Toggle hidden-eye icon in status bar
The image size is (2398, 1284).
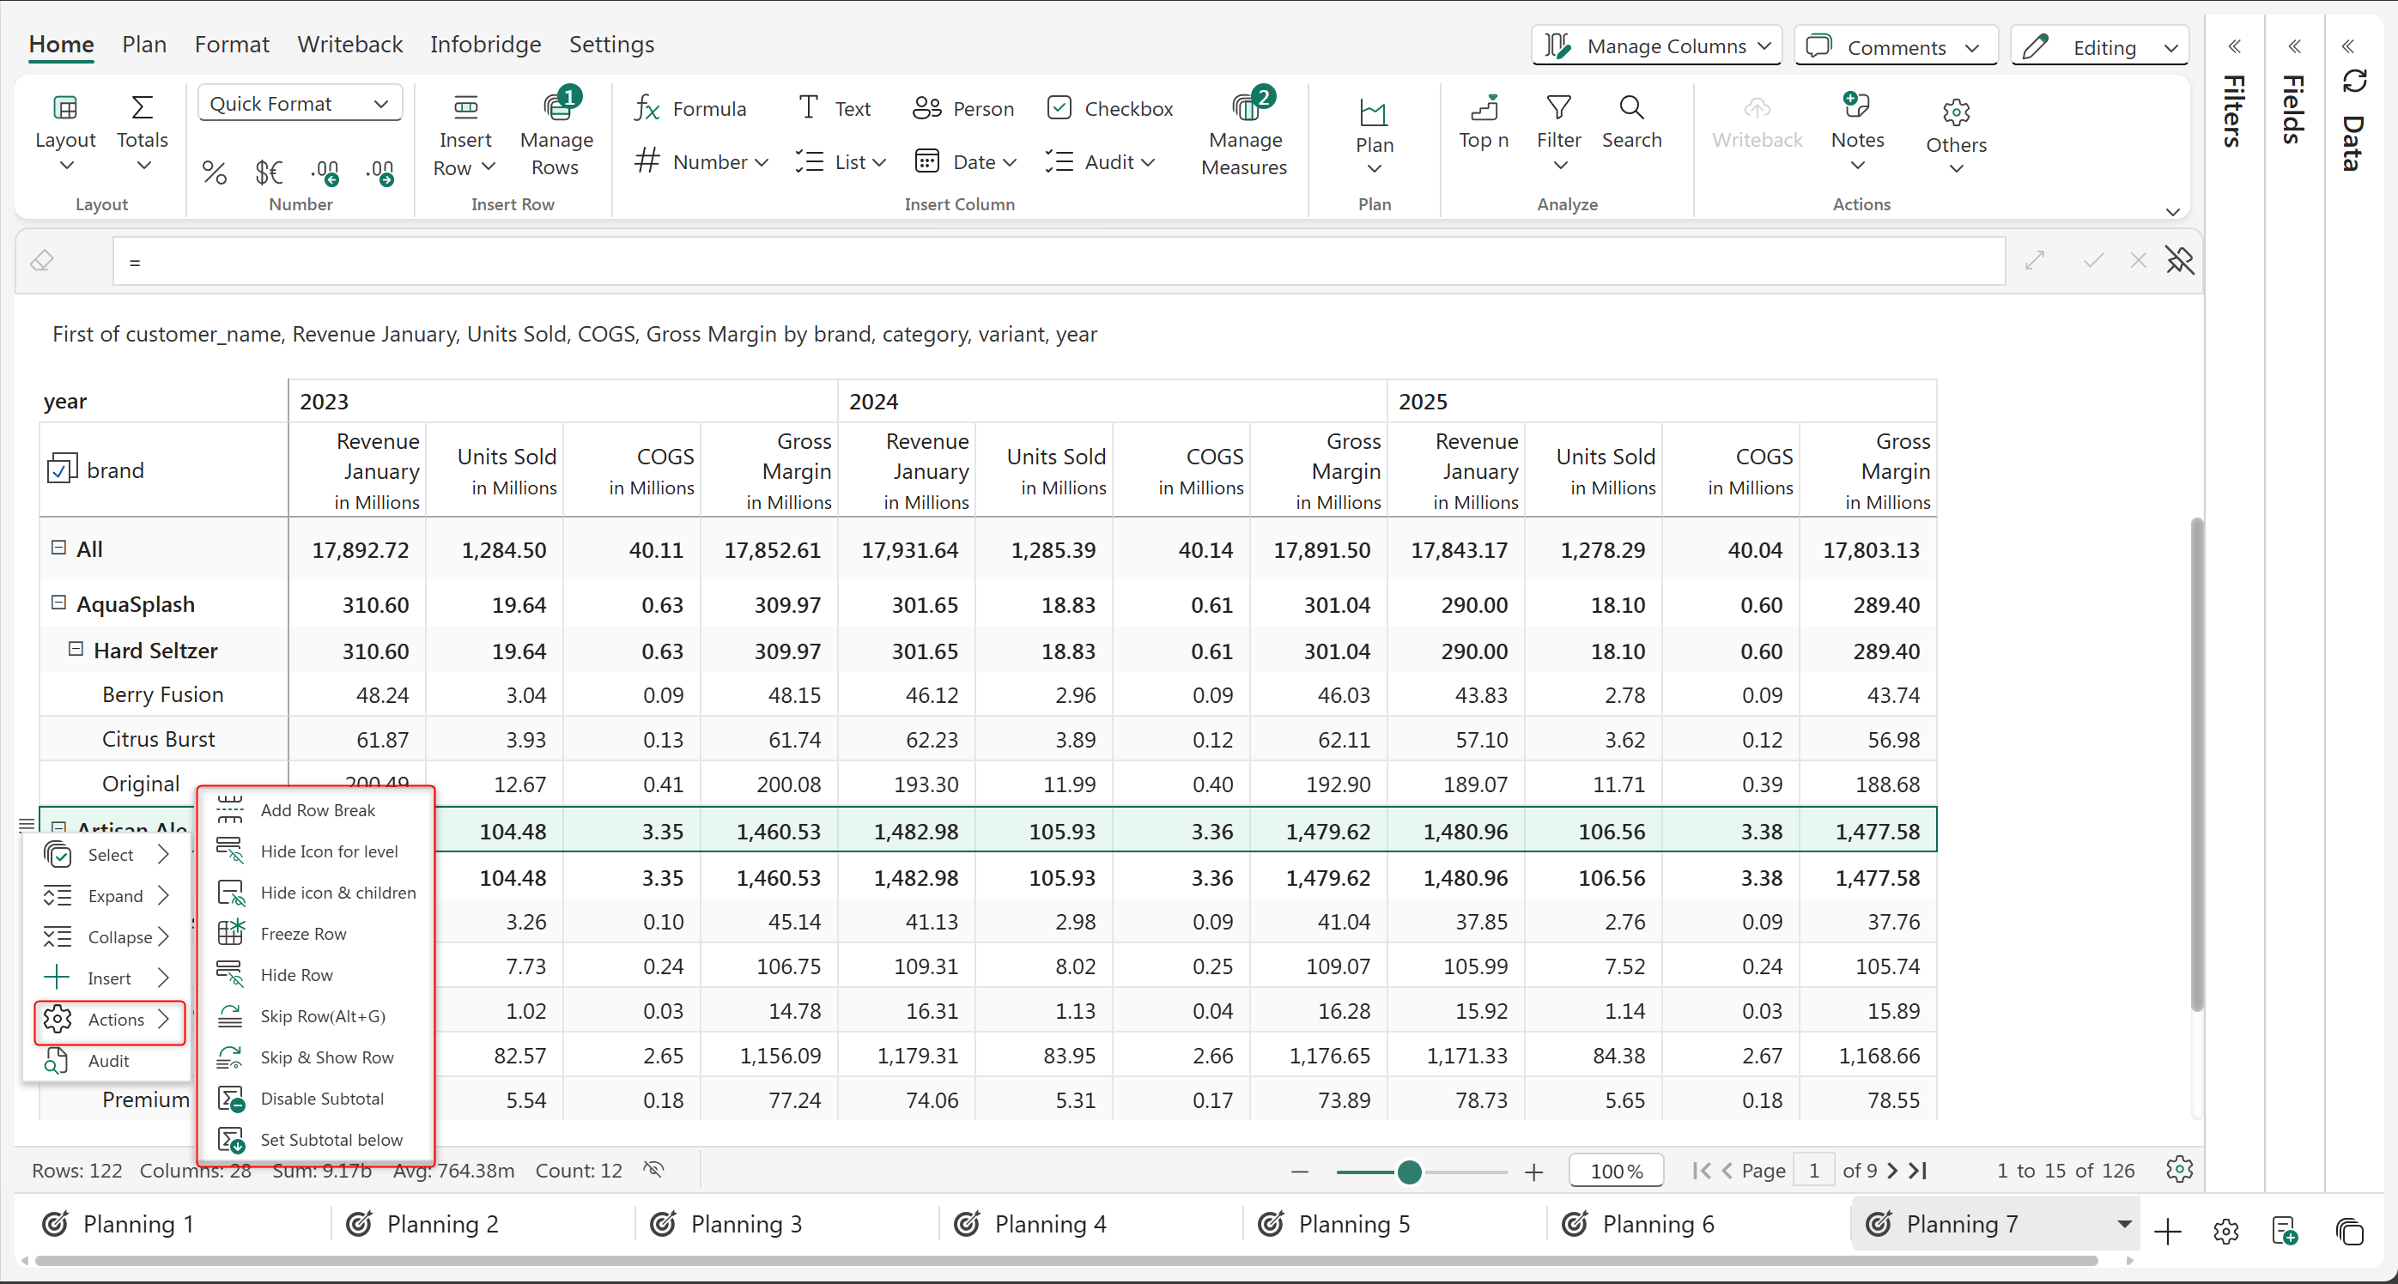click(x=653, y=1170)
